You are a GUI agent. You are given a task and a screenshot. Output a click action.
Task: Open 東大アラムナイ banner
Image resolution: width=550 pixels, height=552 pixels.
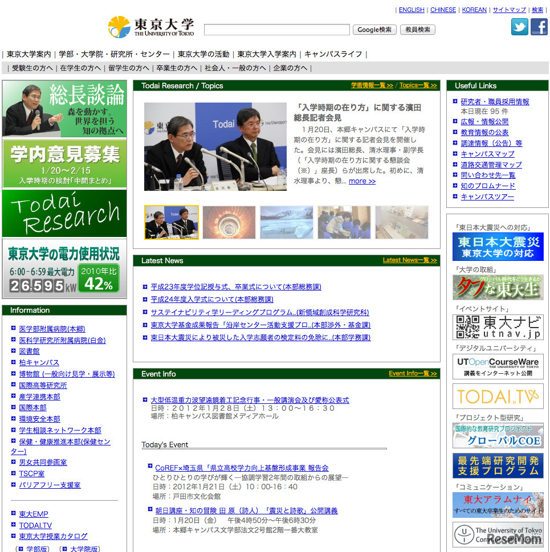[498, 505]
